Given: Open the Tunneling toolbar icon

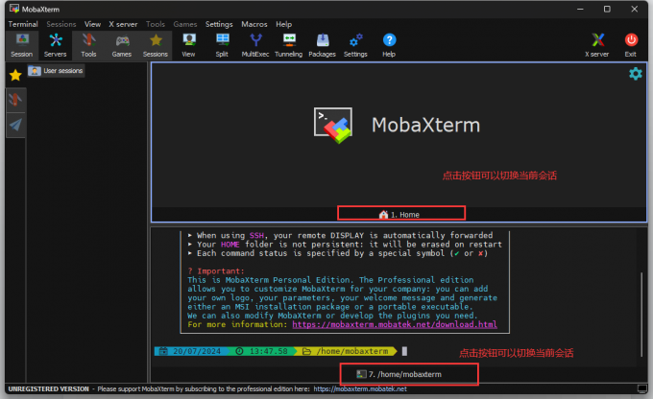Looking at the screenshot, I should (x=289, y=45).
